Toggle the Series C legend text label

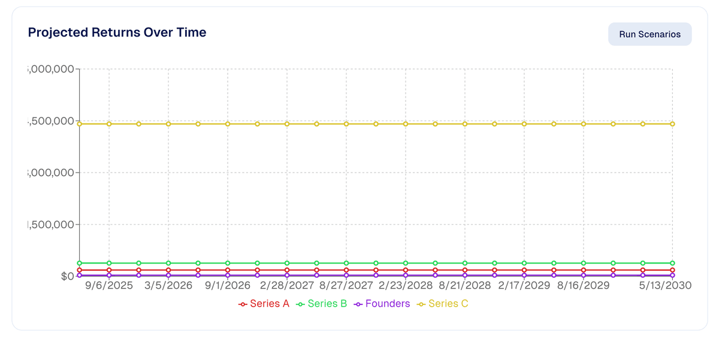tap(448, 304)
